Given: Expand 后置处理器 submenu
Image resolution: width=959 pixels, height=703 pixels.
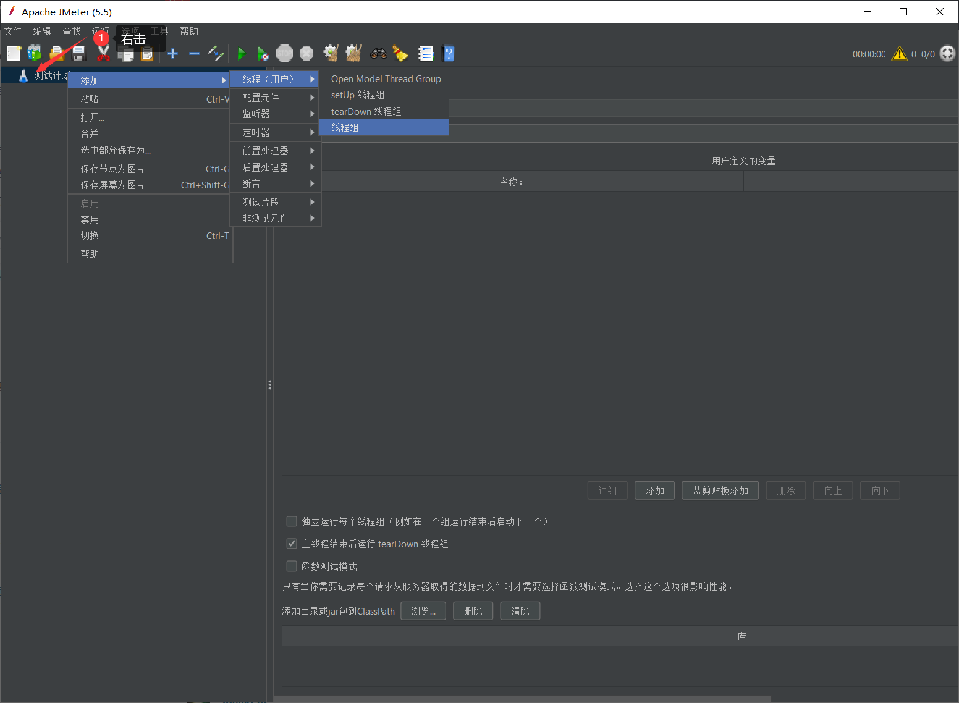Looking at the screenshot, I should coord(276,167).
